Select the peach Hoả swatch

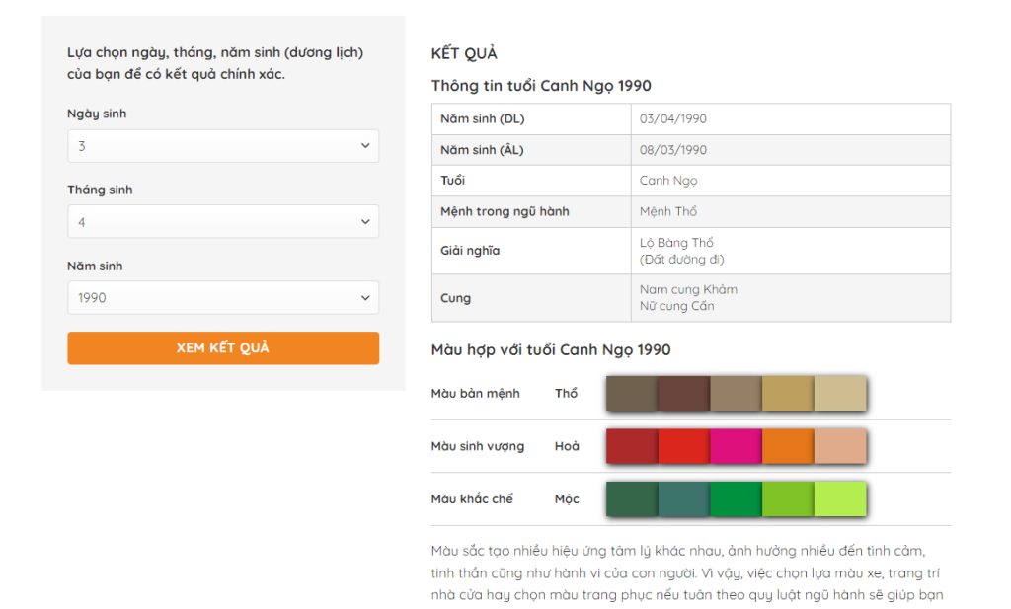(x=840, y=446)
